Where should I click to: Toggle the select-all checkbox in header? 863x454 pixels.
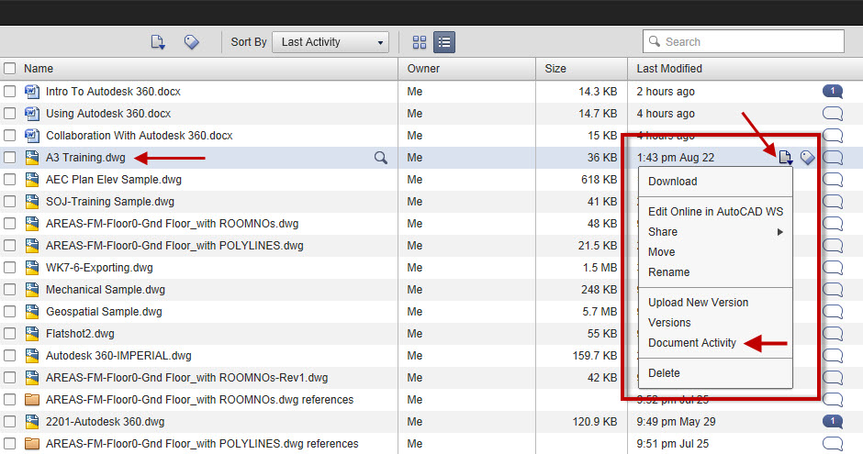tap(9, 69)
